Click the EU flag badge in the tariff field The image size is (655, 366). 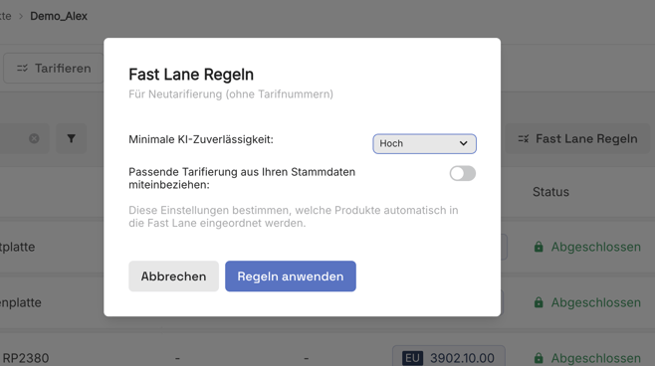[412, 358]
